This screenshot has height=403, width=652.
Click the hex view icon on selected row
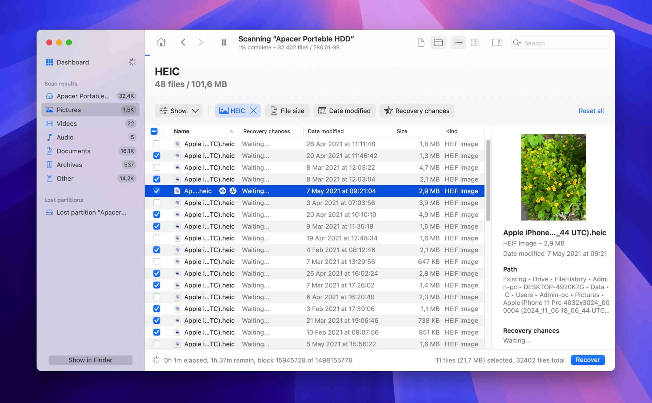pos(233,191)
